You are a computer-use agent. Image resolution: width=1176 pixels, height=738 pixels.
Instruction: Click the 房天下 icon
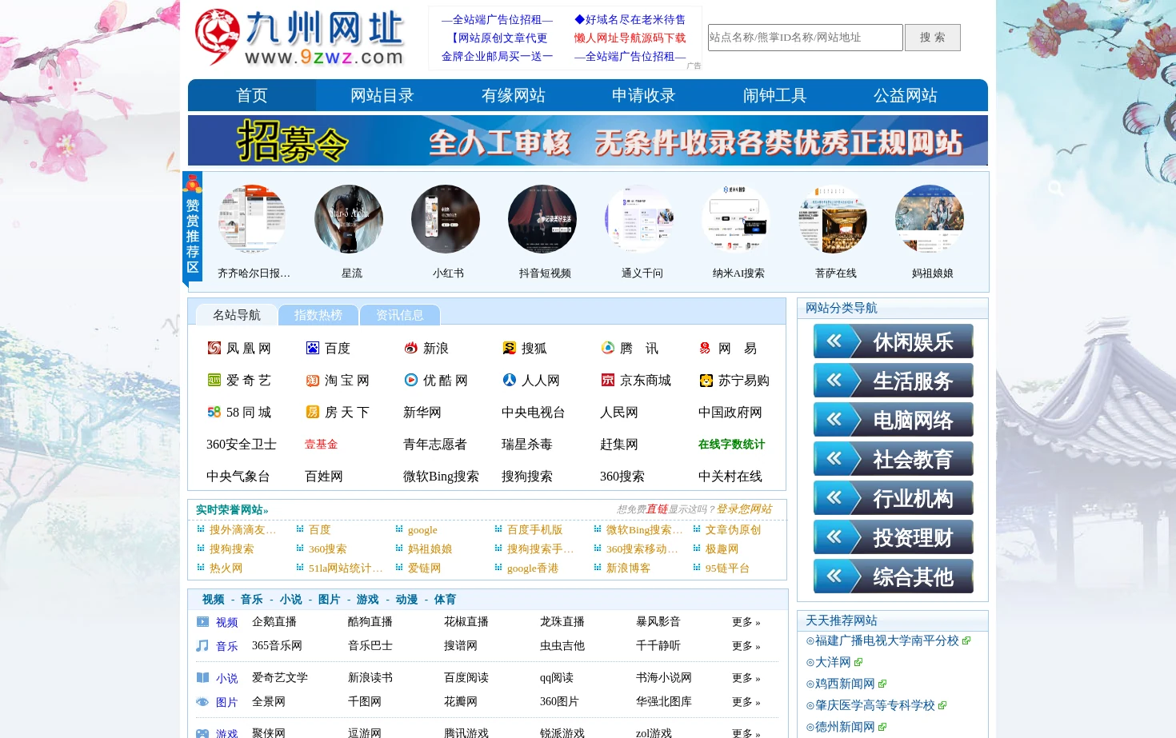[312, 412]
